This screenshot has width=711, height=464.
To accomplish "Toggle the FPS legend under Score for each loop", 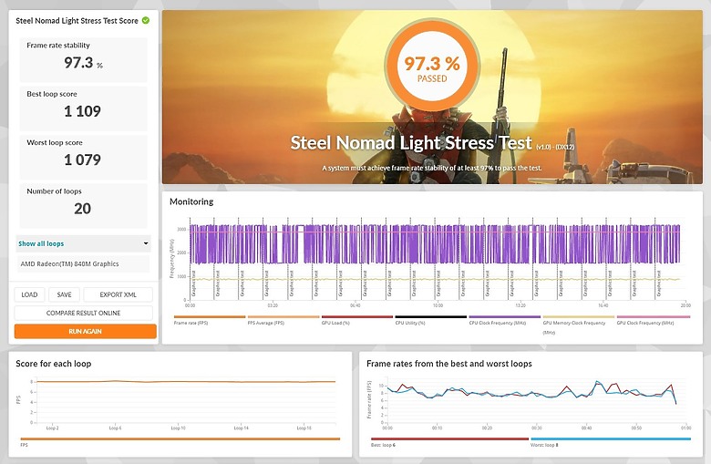I will pyautogui.click(x=180, y=438).
